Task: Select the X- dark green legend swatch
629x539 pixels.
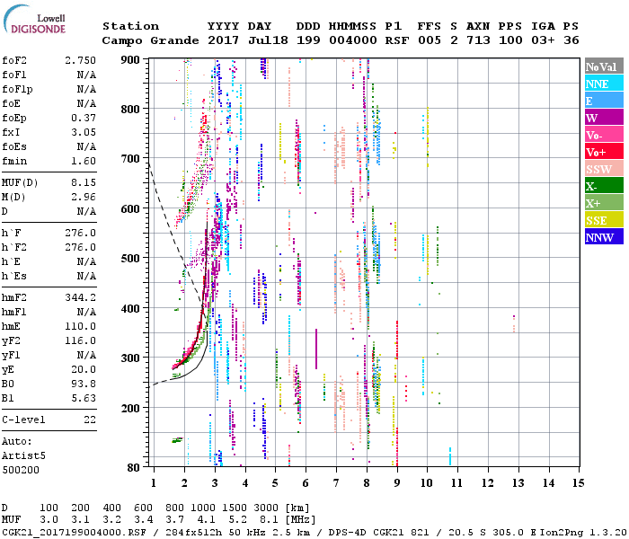Action: (x=604, y=186)
